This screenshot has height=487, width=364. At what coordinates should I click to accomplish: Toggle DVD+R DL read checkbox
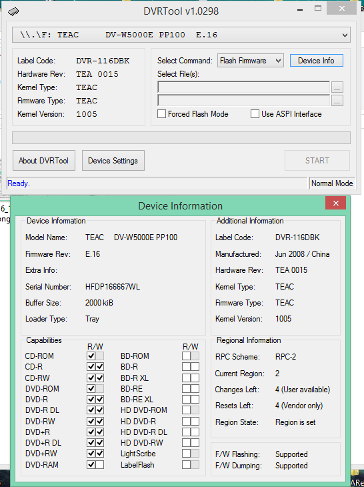coord(91,443)
